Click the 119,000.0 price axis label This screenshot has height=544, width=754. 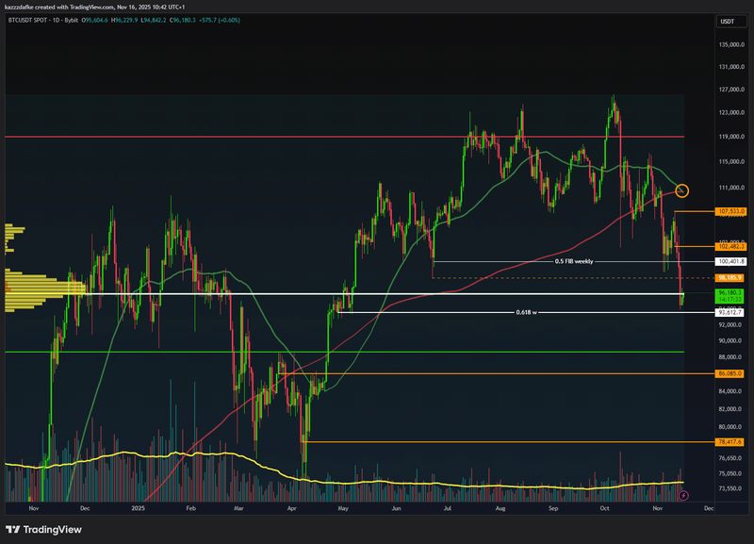[x=731, y=137]
